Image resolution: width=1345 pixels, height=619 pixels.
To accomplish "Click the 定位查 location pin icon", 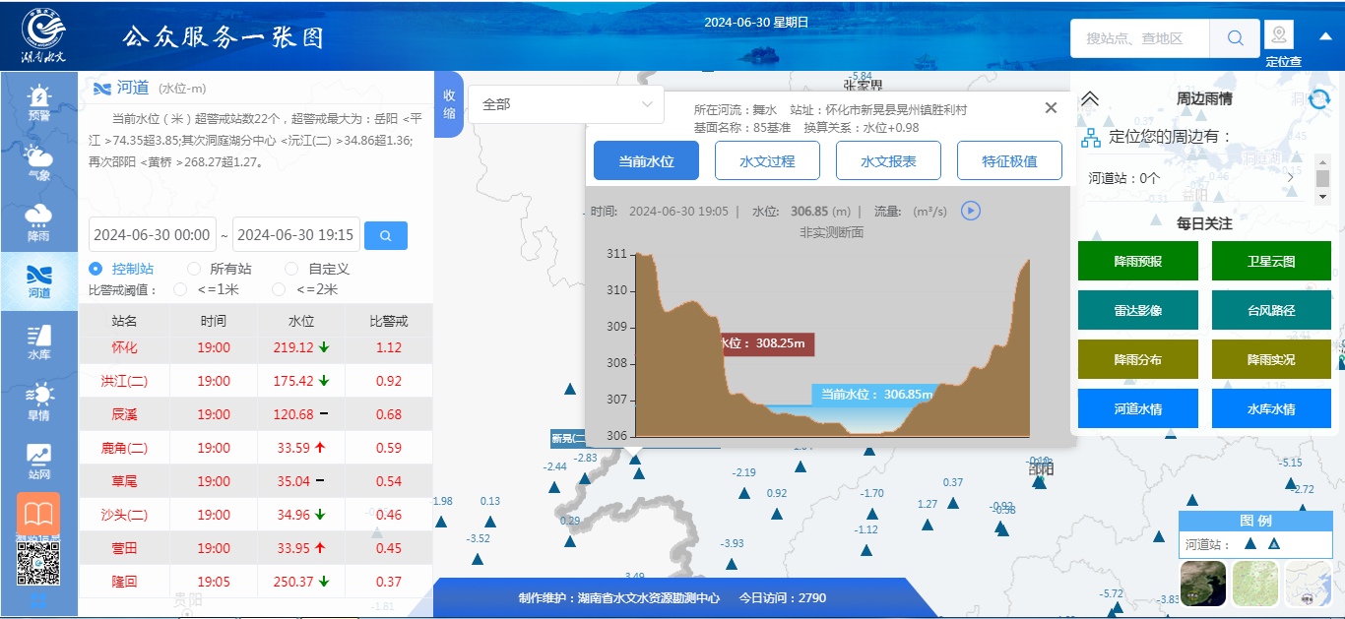I will pos(1279,36).
